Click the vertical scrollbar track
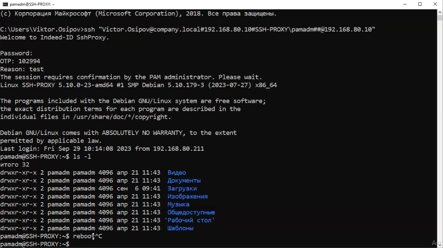Viewport: 443px width, 248px height. click(440, 122)
